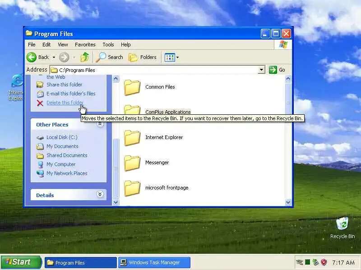Viewport: 361px width, 270px height.
Task: Open the Back history dropdown arrow
Action: tap(54, 57)
